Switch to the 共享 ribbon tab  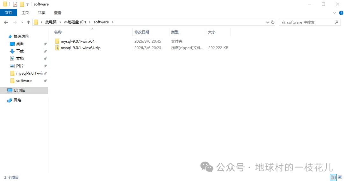[41, 13]
